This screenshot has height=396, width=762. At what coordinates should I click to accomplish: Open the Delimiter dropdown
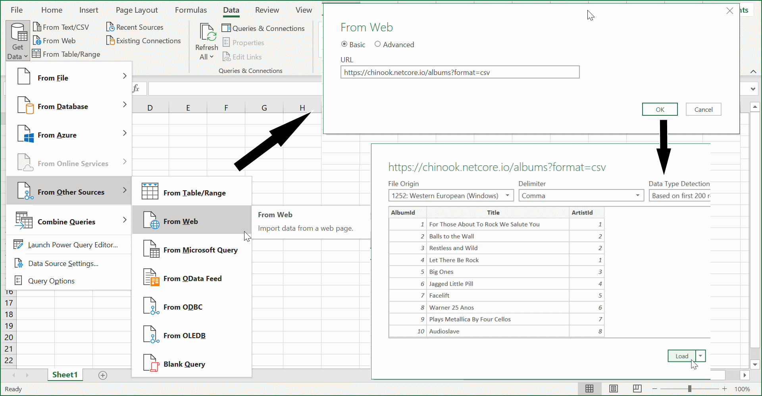(581, 195)
